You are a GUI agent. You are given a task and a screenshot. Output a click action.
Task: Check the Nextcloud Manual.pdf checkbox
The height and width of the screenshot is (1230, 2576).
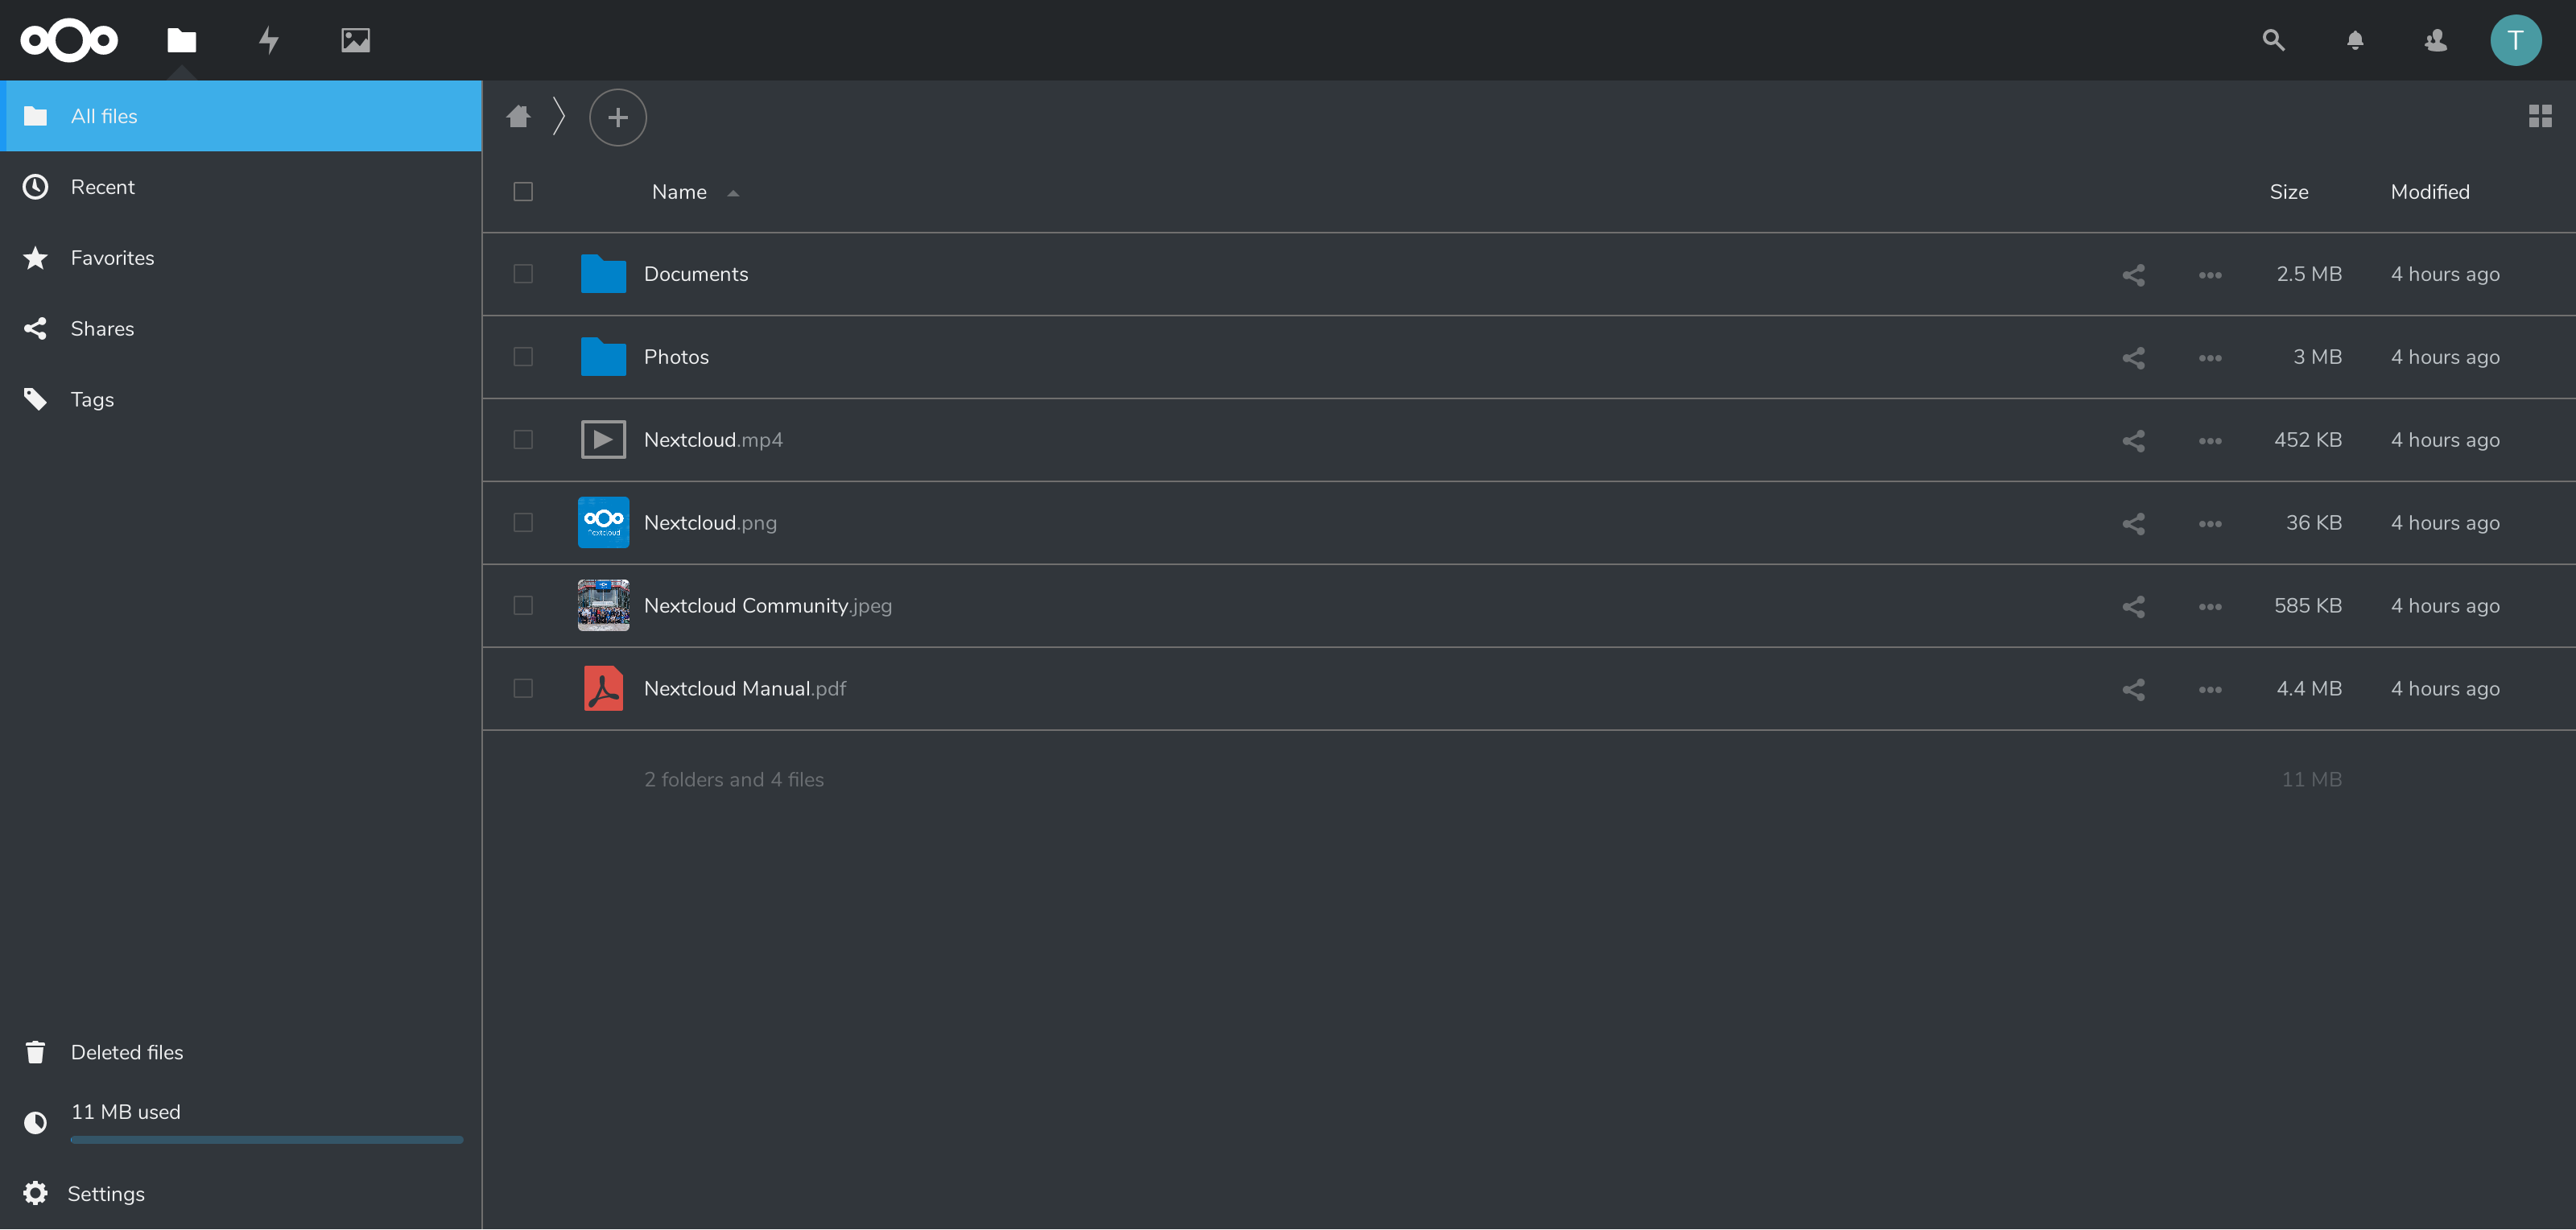tap(523, 689)
